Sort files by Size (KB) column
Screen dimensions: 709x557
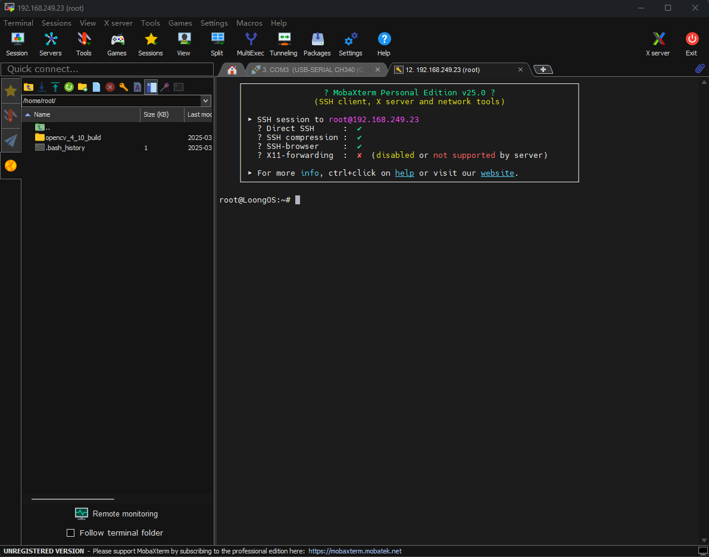click(x=162, y=114)
